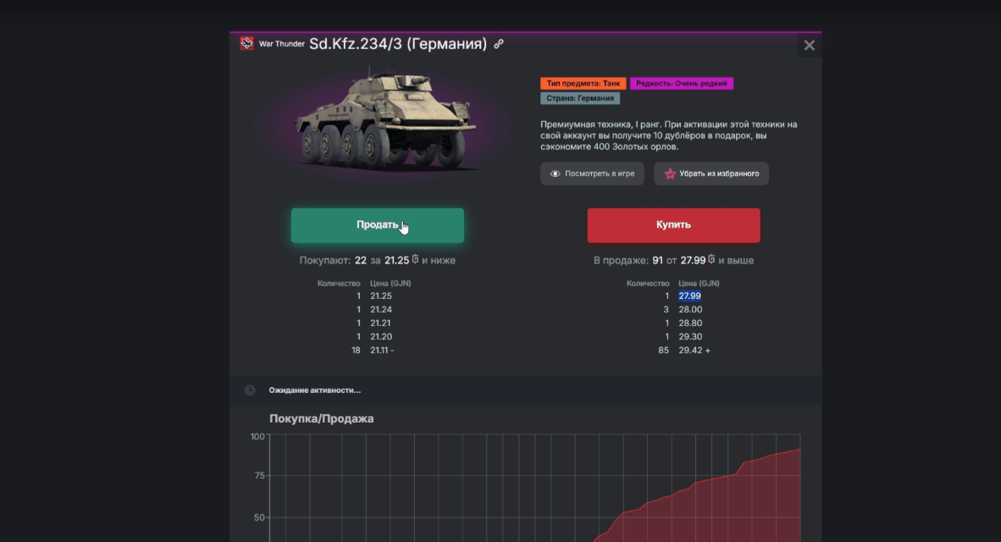This screenshot has height=542, width=1001.
Task: Click sell order price 29.30 row
Action: pyautogui.click(x=683, y=336)
